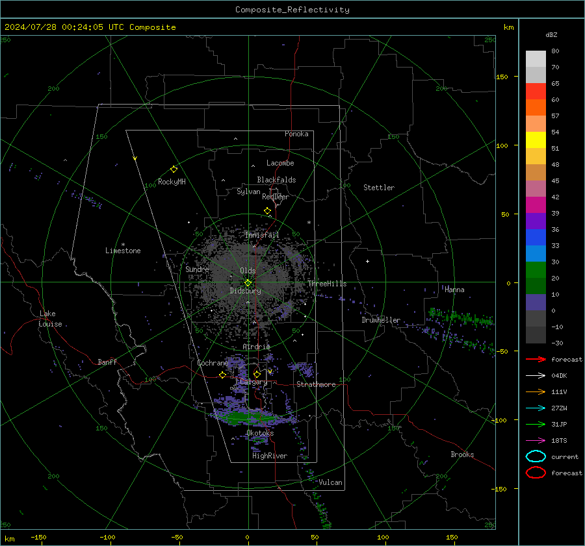Image resolution: width=585 pixels, height=546 pixels.
Task: Click the purple 36-39 dBZ swatch
Action: coord(536,221)
